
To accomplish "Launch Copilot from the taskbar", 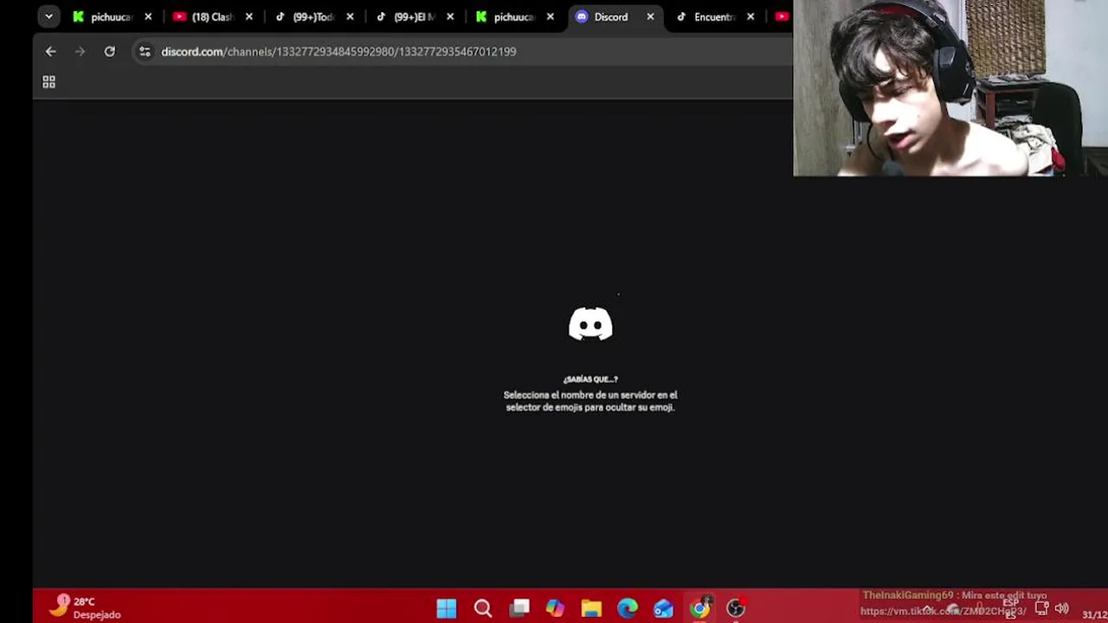I will pos(555,608).
